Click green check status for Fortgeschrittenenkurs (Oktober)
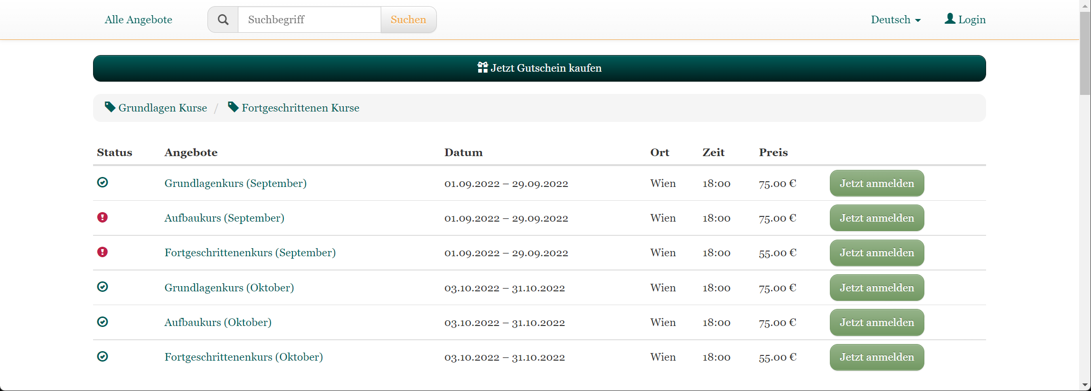The width and height of the screenshot is (1091, 391). [x=103, y=356]
